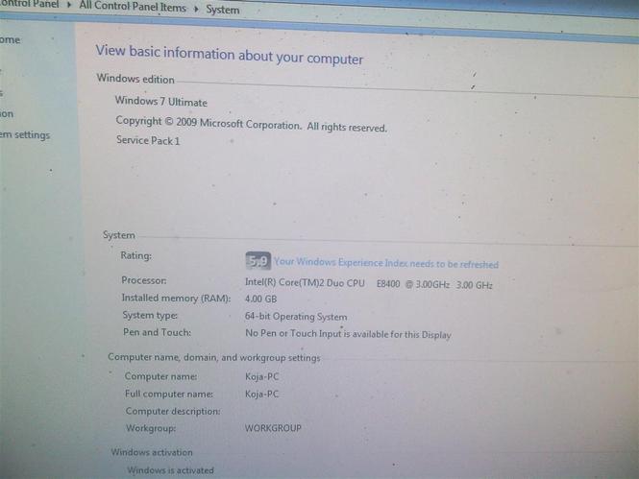The image size is (639, 479).
Task: Click the 'Installed memory (RAM):' label
Action: [176, 298]
